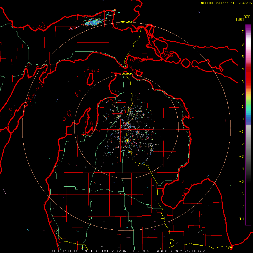The image size is (253, 253).
Task: Click the -1 value on color scale
Action: [241, 132]
